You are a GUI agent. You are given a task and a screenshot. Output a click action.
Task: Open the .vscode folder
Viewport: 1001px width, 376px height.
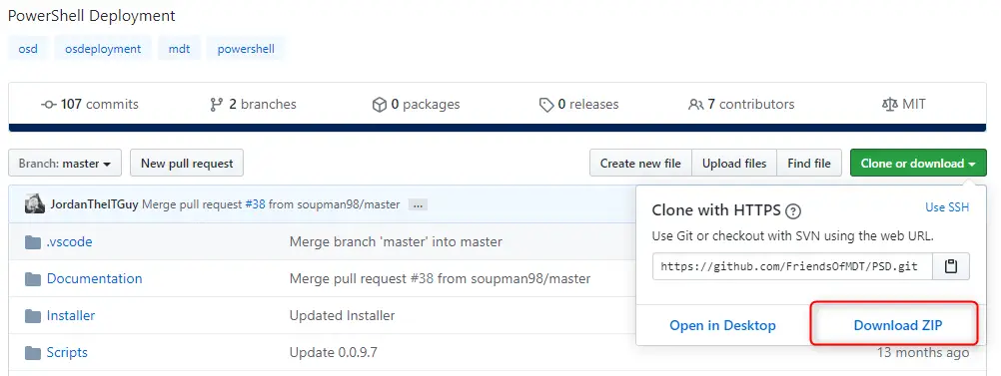tap(69, 241)
